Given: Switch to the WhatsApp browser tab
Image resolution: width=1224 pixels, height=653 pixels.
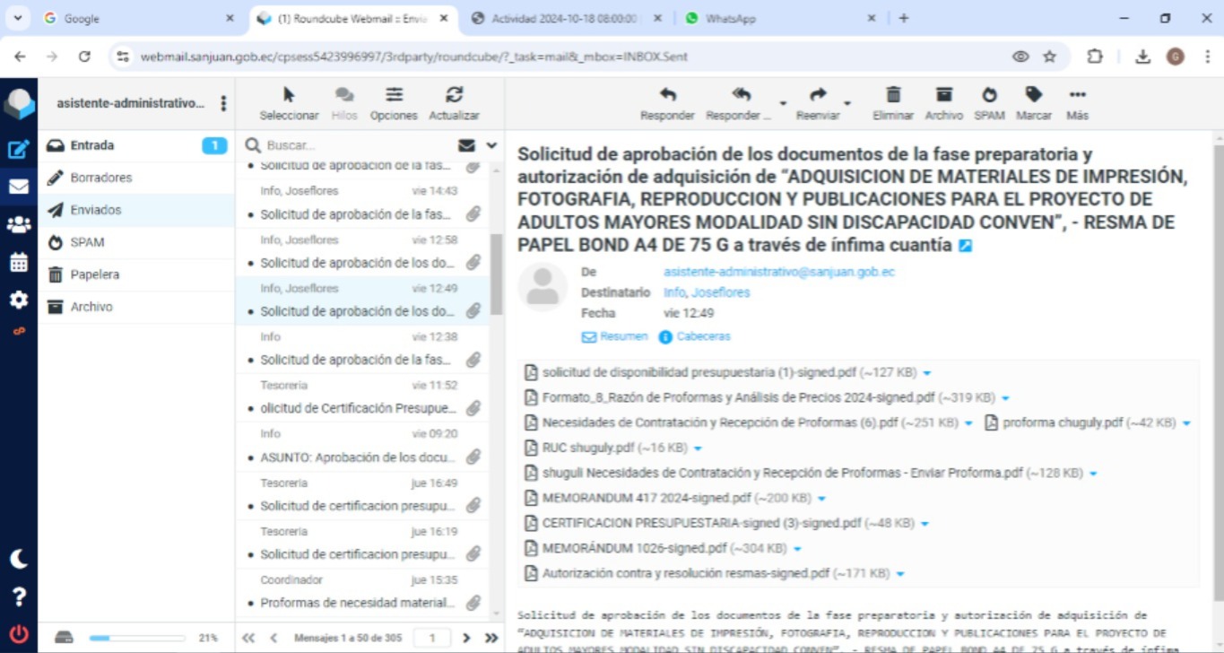Looking at the screenshot, I should point(730,18).
